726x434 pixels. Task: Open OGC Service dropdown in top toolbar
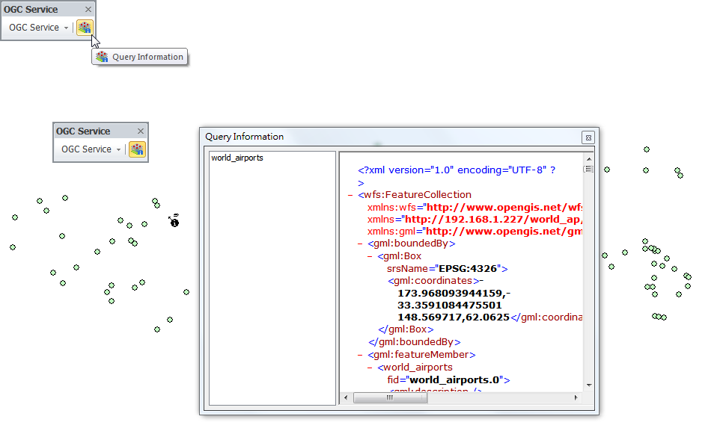(38, 28)
